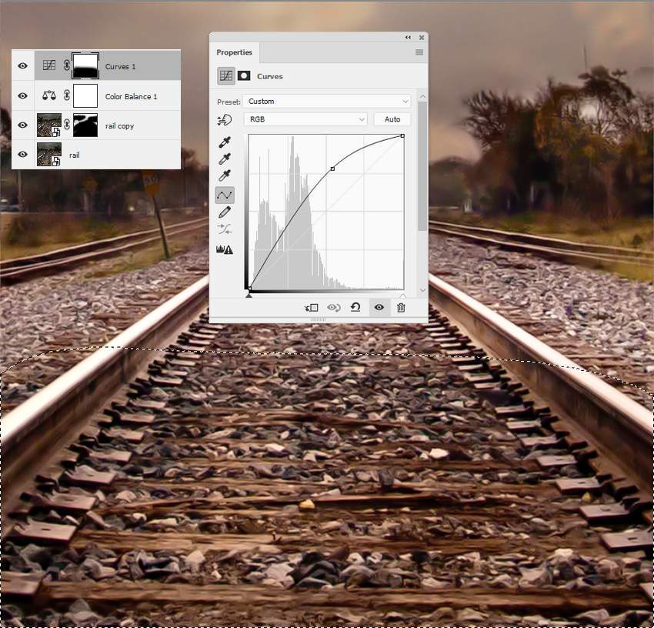The height and width of the screenshot is (628, 654).
Task: Toggle visibility of rail copy layer
Action: 22,125
